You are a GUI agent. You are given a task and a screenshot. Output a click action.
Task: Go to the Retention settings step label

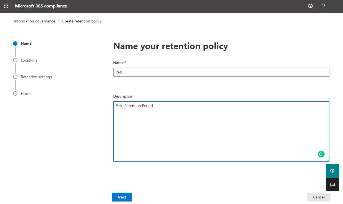36,77
